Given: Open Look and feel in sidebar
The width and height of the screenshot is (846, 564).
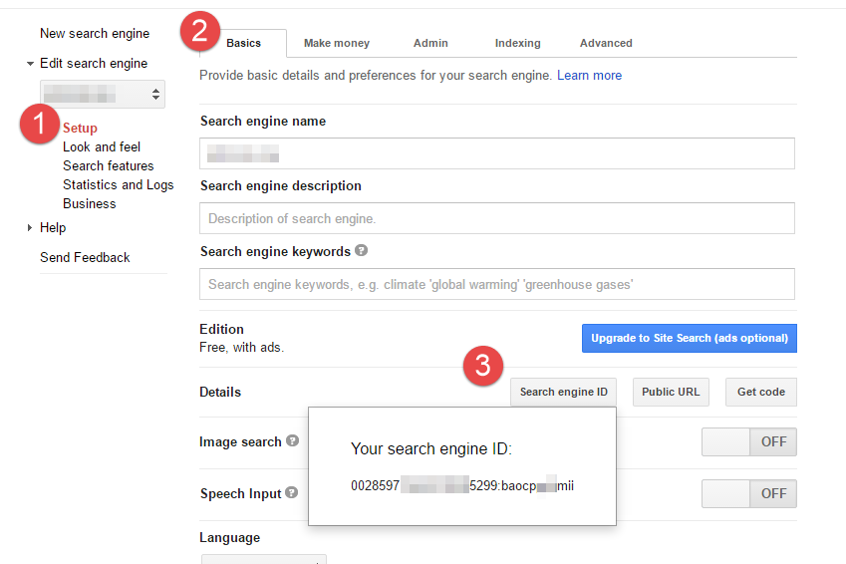Looking at the screenshot, I should coord(102,146).
